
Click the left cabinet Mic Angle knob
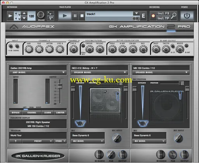point(117,138)
